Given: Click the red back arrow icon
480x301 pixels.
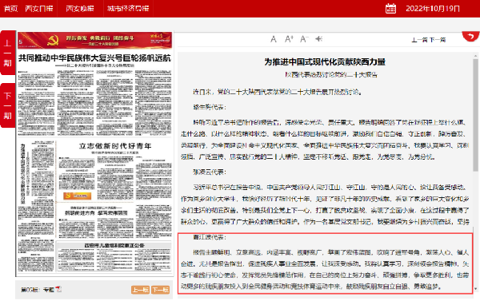Looking at the screenshot, I should tap(470, 36).
